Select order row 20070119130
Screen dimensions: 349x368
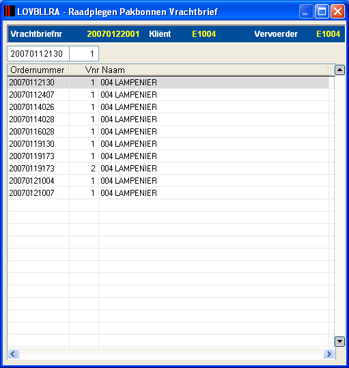168,144
